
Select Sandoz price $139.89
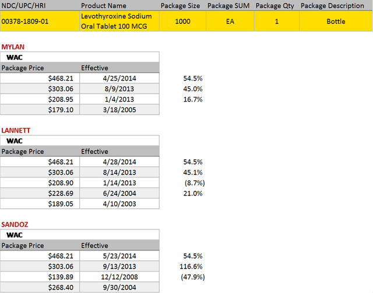(40, 277)
